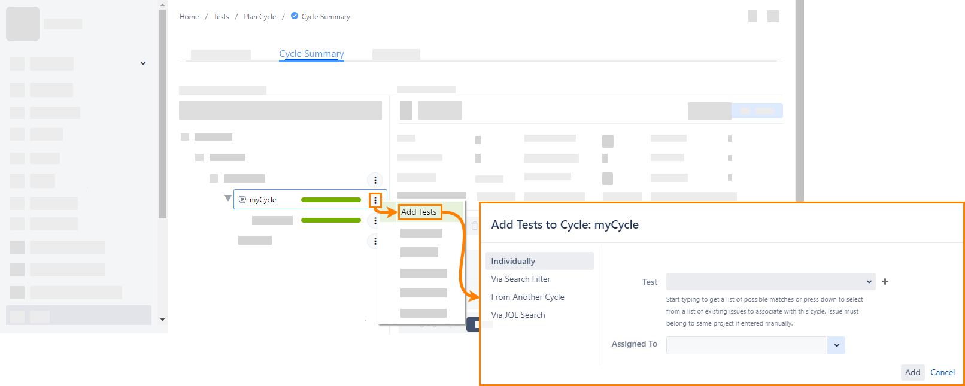Open three-dot menu of row above myCycle
This screenshot has width=965, height=386.
375,180
